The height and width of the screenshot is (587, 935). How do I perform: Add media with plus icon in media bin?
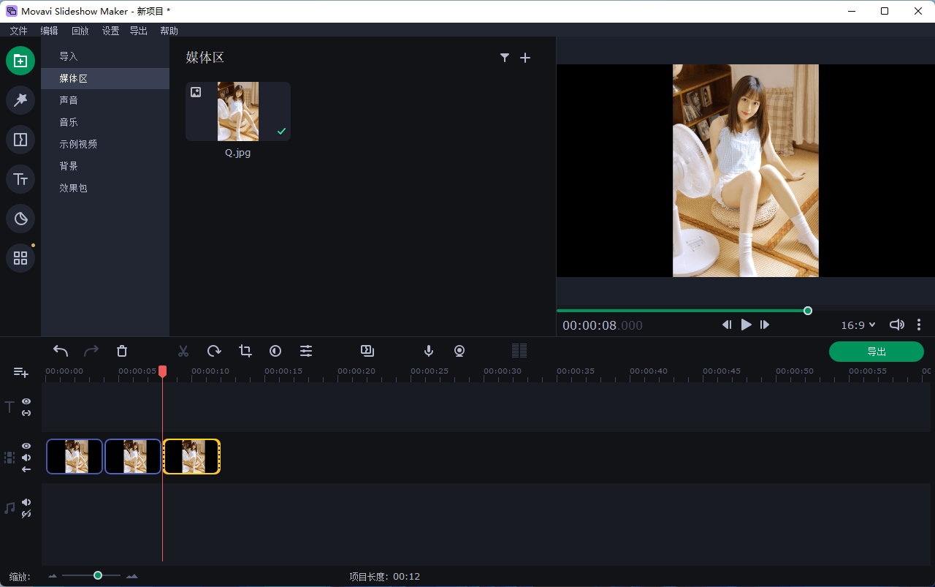pyautogui.click(x=525, y=58)
